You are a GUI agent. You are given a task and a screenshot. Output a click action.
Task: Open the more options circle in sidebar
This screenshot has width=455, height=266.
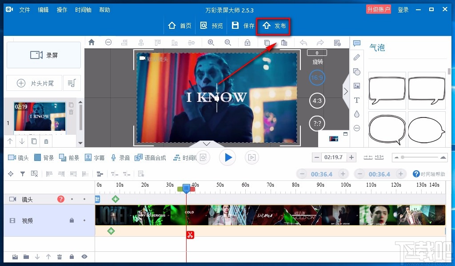coord(357,128)
